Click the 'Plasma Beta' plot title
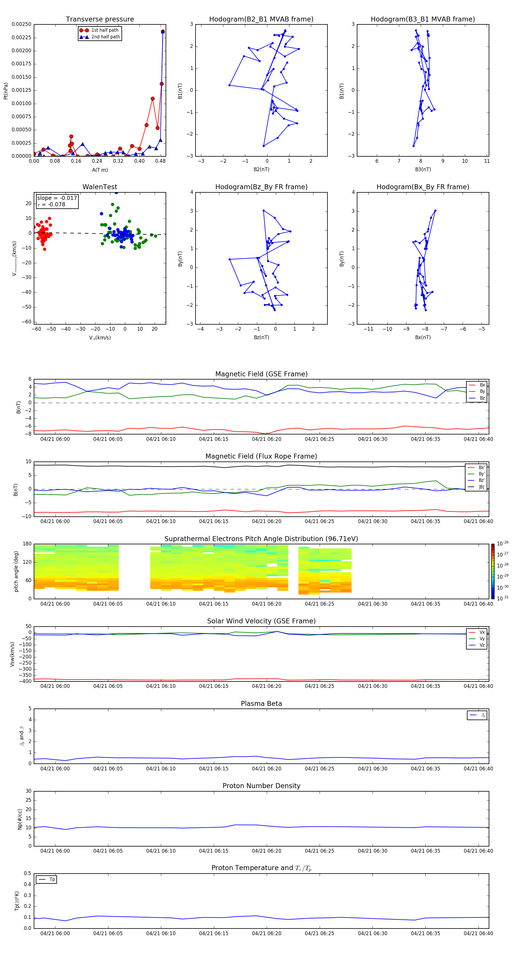 [x=261, y=704]
